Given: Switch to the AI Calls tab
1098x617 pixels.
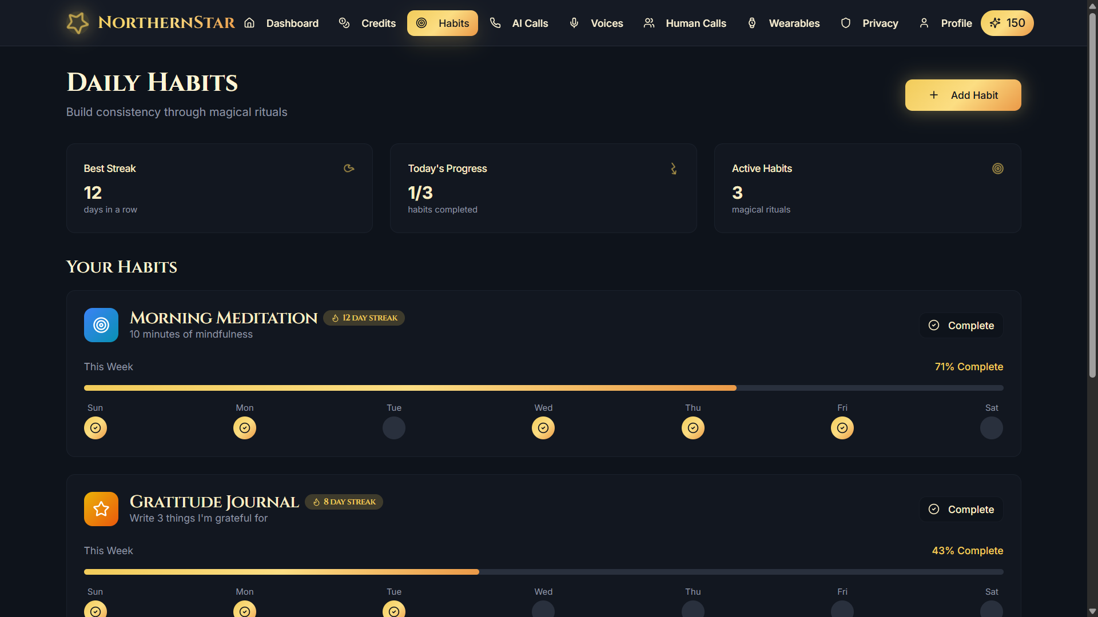Looking at the screenshot, I should (x=519, y=23).
